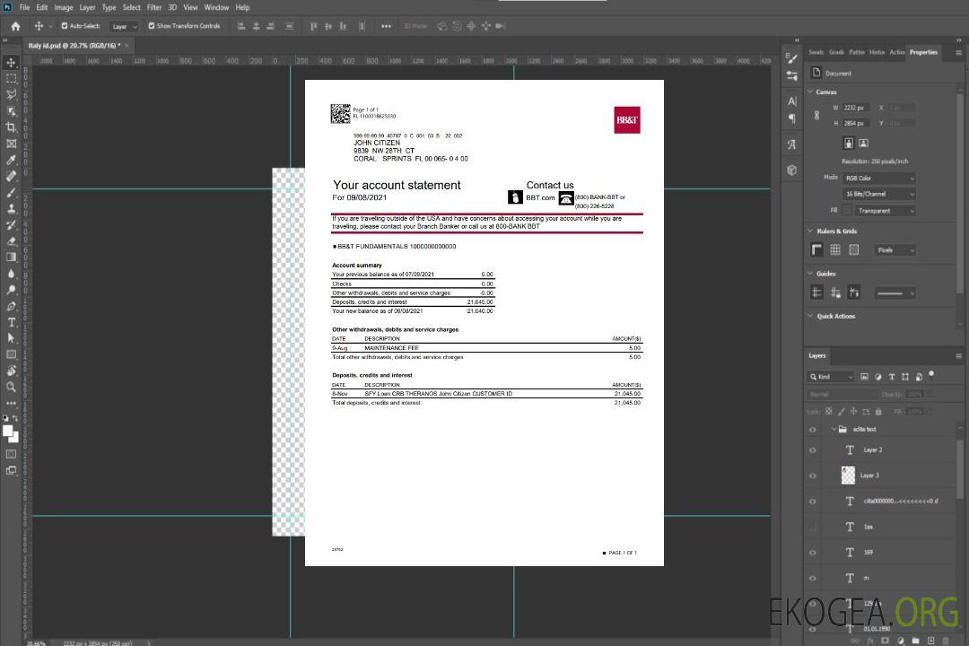Image resolution: width=969 pixels, height=646 pixels.
Task: Click the foreground color swatch
Action: [x=8, y=431]
